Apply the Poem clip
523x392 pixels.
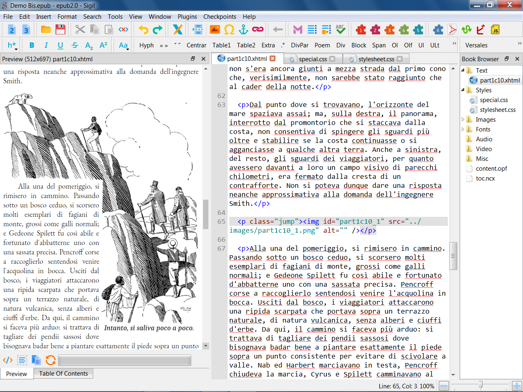tap(322, 45)
